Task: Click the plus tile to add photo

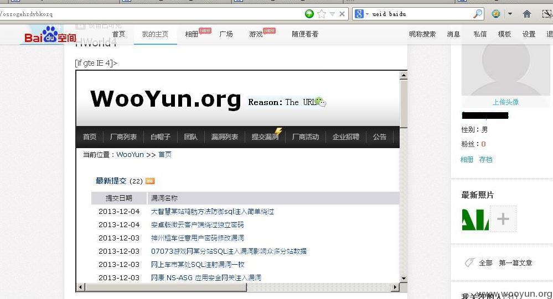Action: [503, 219]
